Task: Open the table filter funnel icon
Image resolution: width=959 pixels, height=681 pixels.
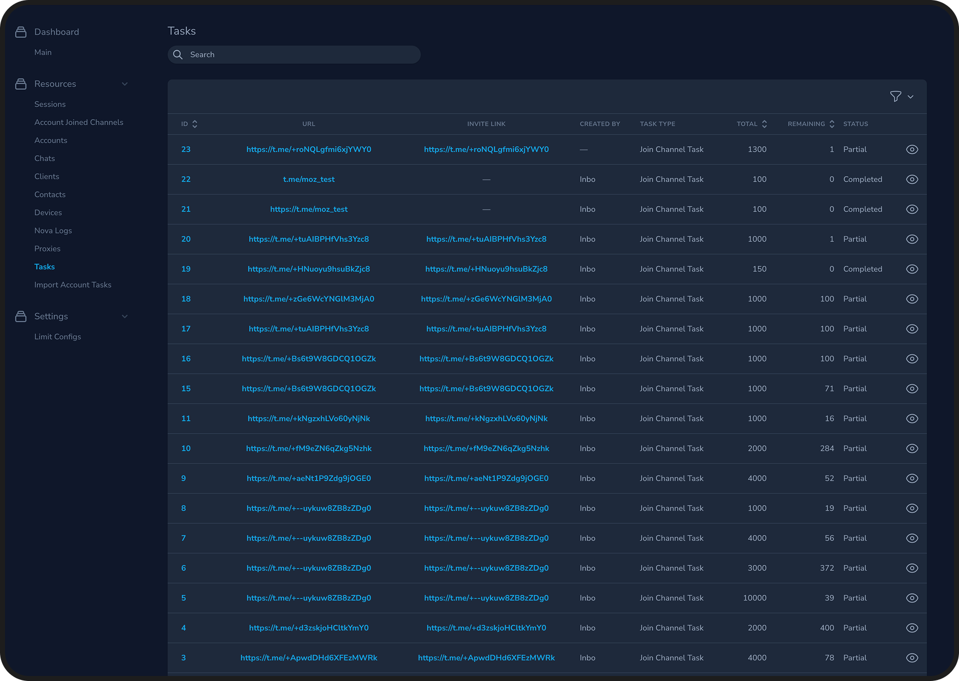Action: 896,96
